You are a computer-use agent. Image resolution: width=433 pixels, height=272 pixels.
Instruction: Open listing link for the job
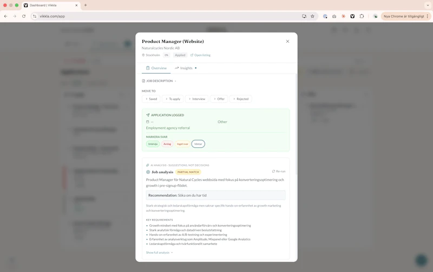pos(200,55)
